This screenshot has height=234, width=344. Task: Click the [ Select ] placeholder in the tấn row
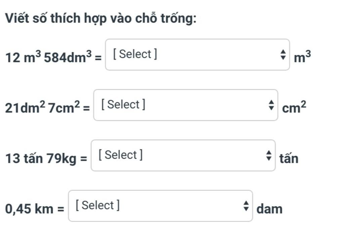[121, 155]
